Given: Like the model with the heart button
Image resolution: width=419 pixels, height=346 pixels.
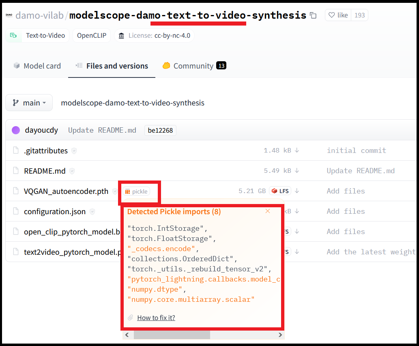Looking at the screenshot, I should tap(338, 15).
